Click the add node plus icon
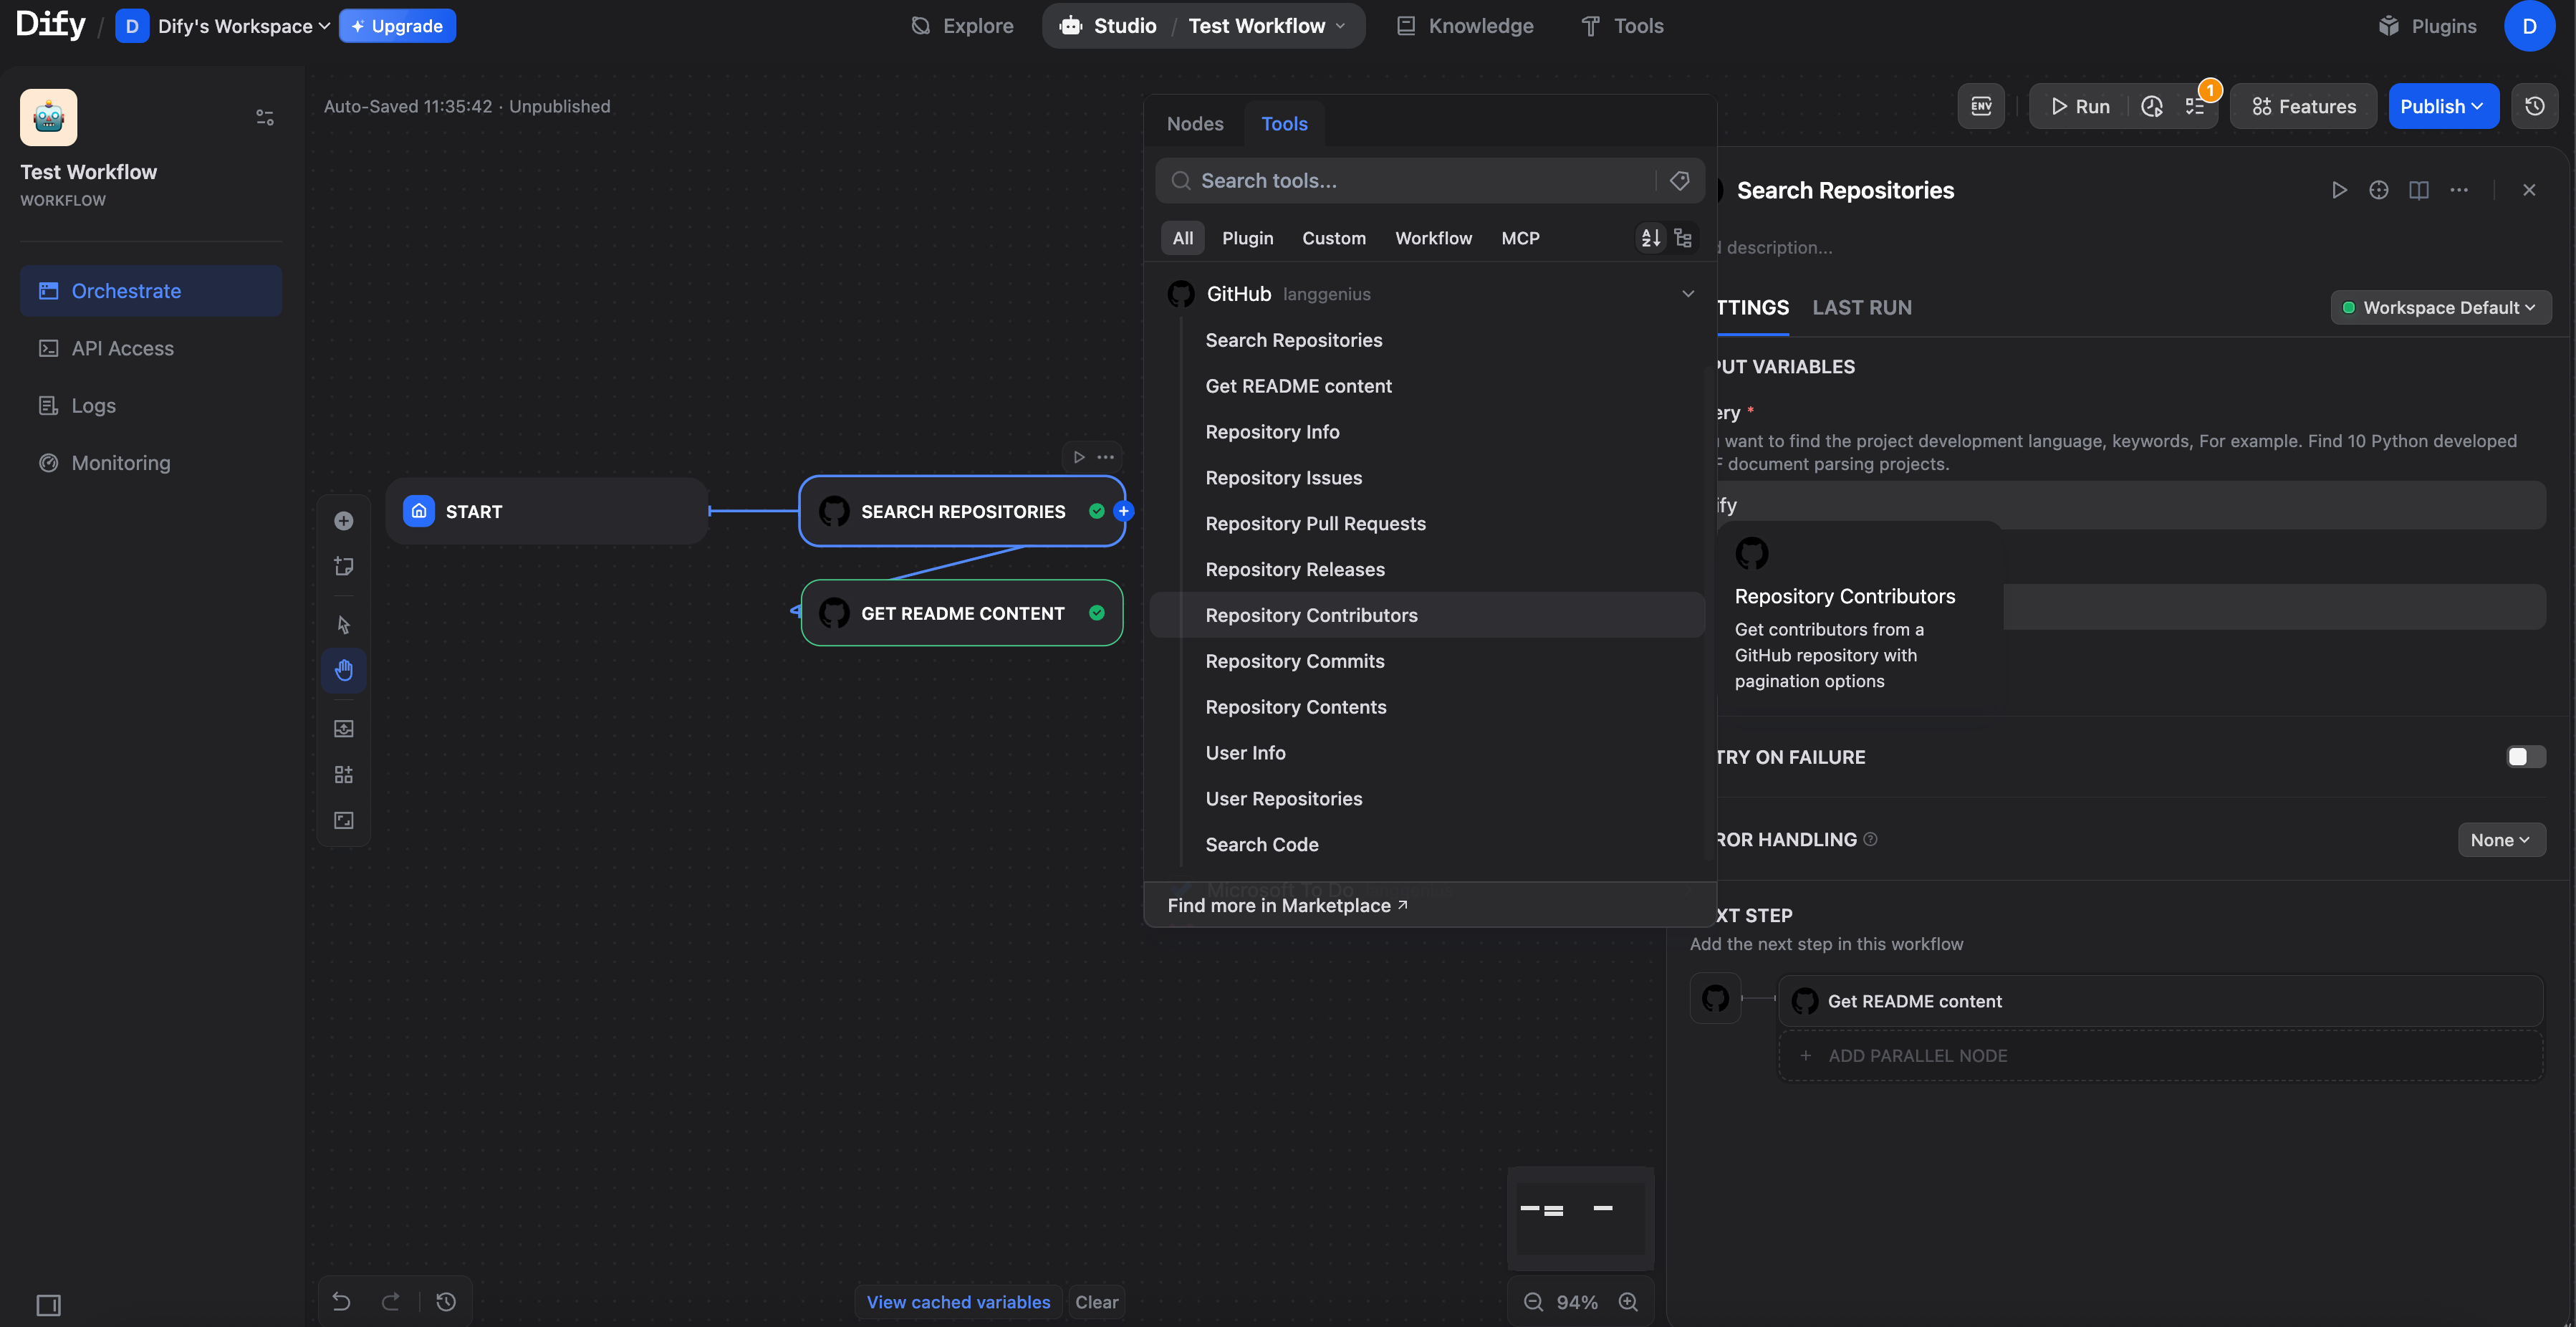The height and width of the screenshot is (1327, 2576). 343,521
